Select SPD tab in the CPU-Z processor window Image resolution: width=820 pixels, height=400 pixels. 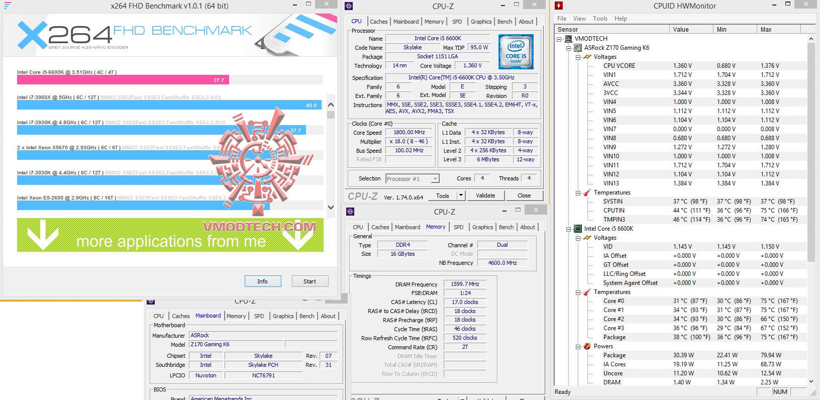457,22
